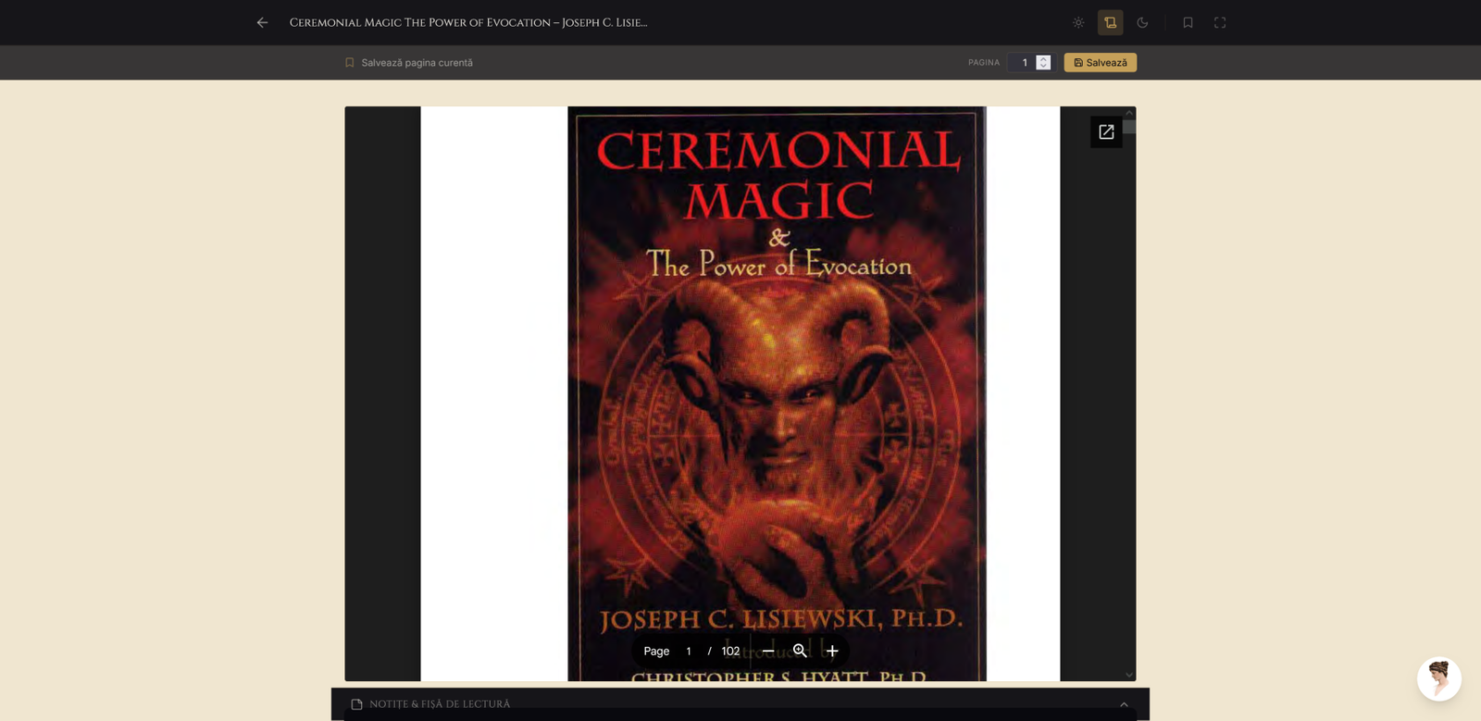Click the magnifier zoom icon

click(800, 651)
